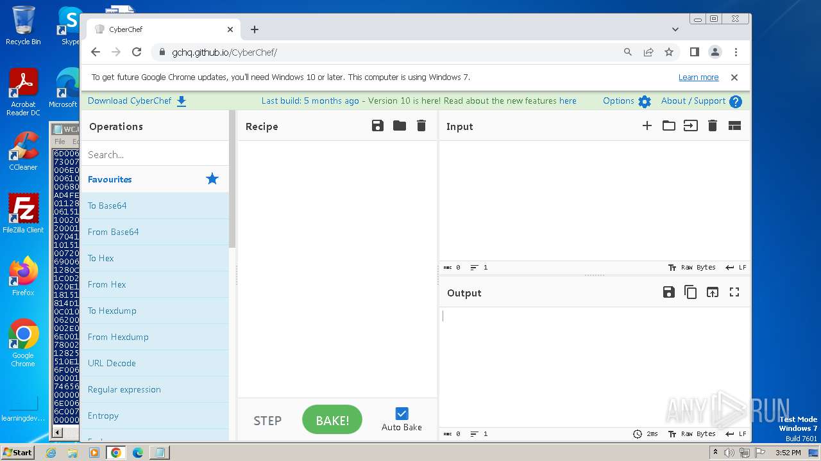This screenshot has width=821, height=461.
Task: Replace input with output
Action: tap(713, 293)
